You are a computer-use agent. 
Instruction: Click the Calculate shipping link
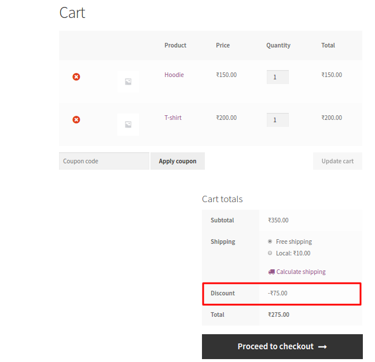point(301,272)
